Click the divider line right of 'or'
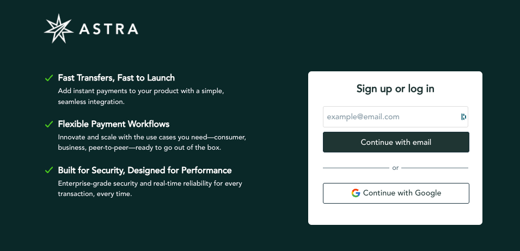Viewport: 520px width, 251px height. coord(435,168)
